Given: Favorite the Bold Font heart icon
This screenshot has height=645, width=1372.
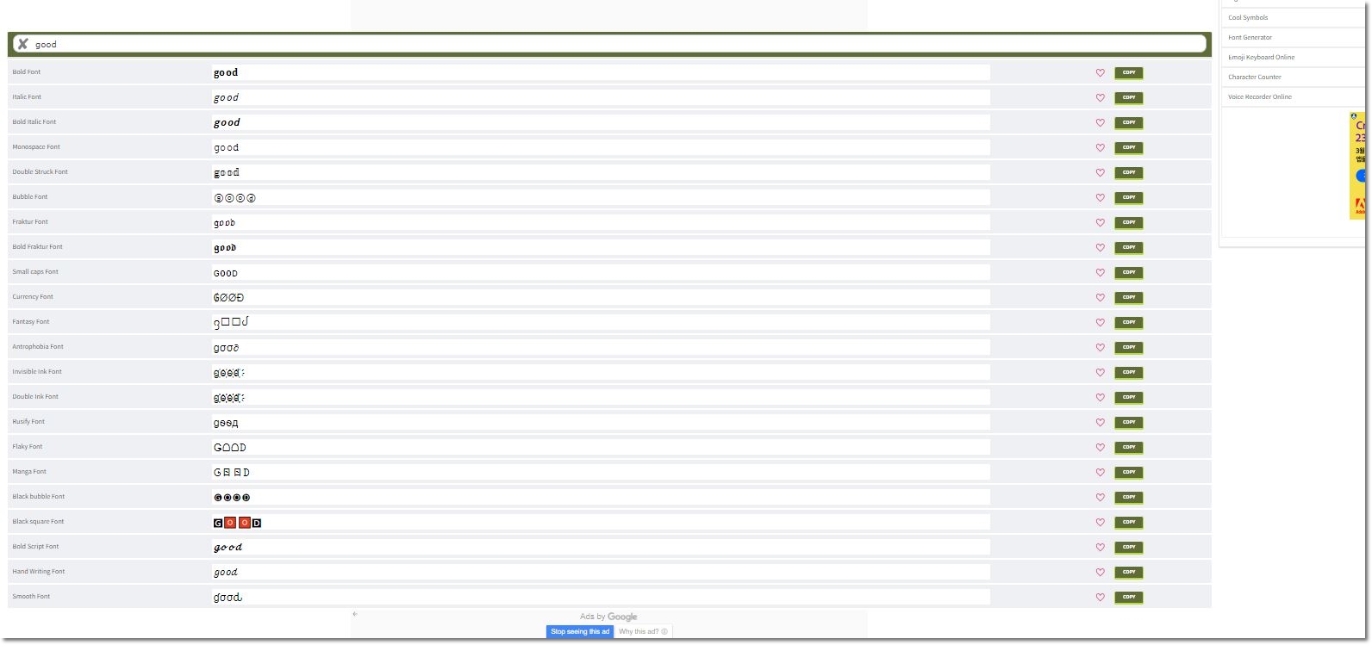Looking at the screenshot, I should click(x=1100, y=73).
